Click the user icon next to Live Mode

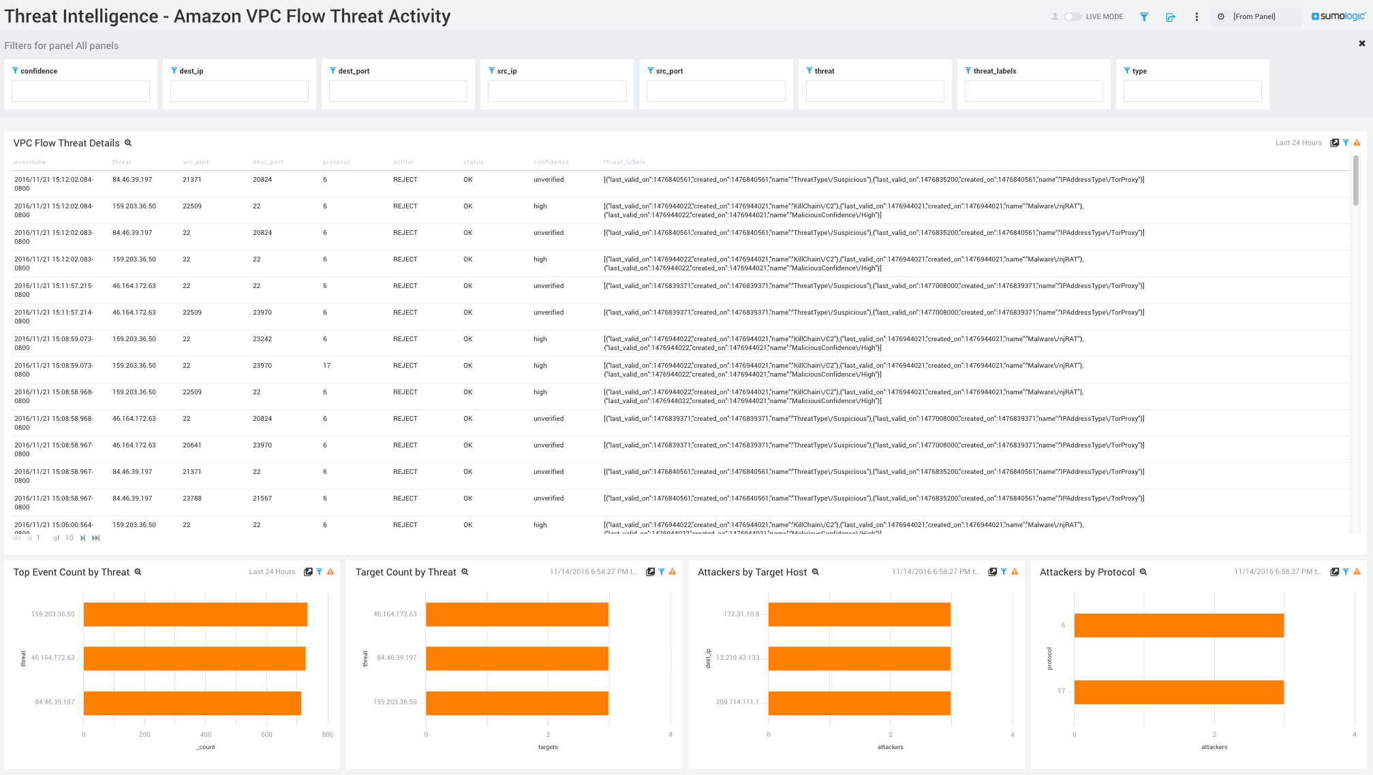click(x=1055, y=16)
